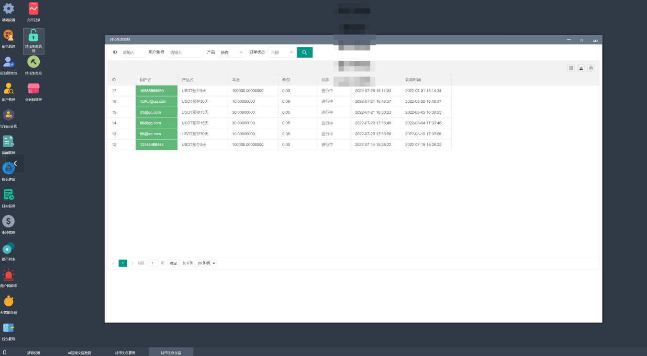Screen dimensions: 647x356
Task: Open AI智能交易 icon
Action: [x=9, y=301]
